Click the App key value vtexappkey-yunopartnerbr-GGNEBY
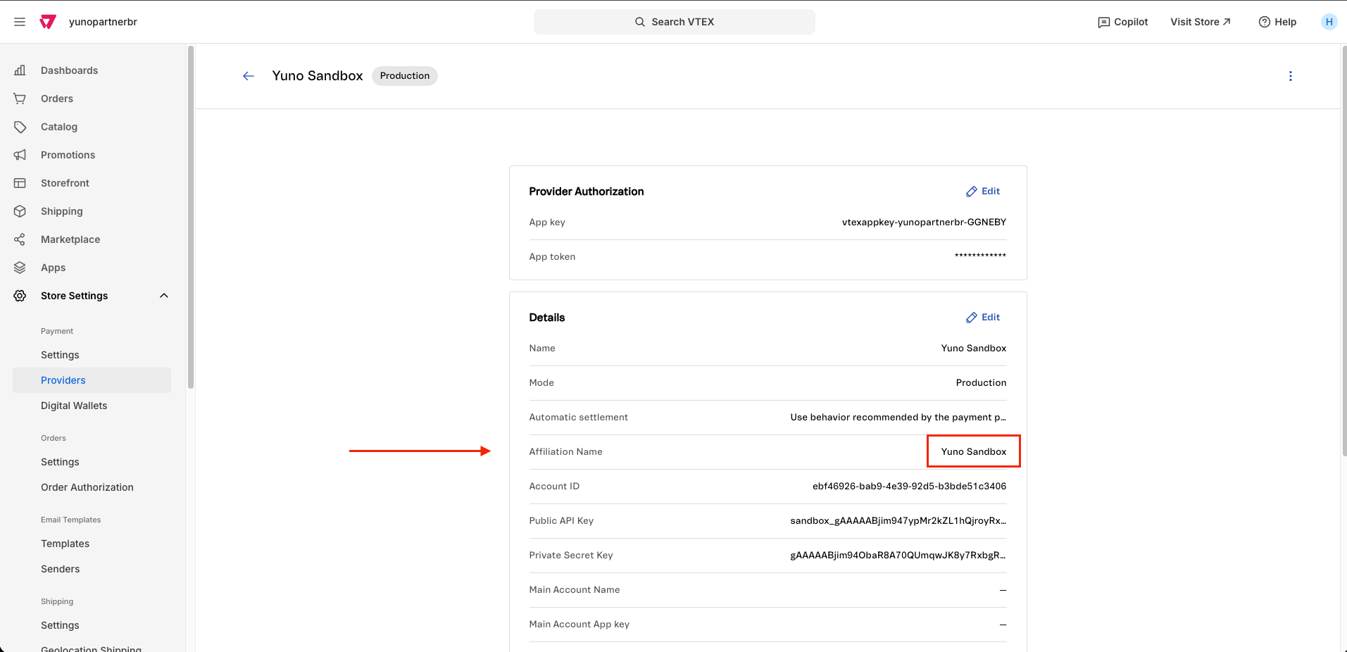The width and height of the screenshot is (1347, 652). [x=924, y=222]
